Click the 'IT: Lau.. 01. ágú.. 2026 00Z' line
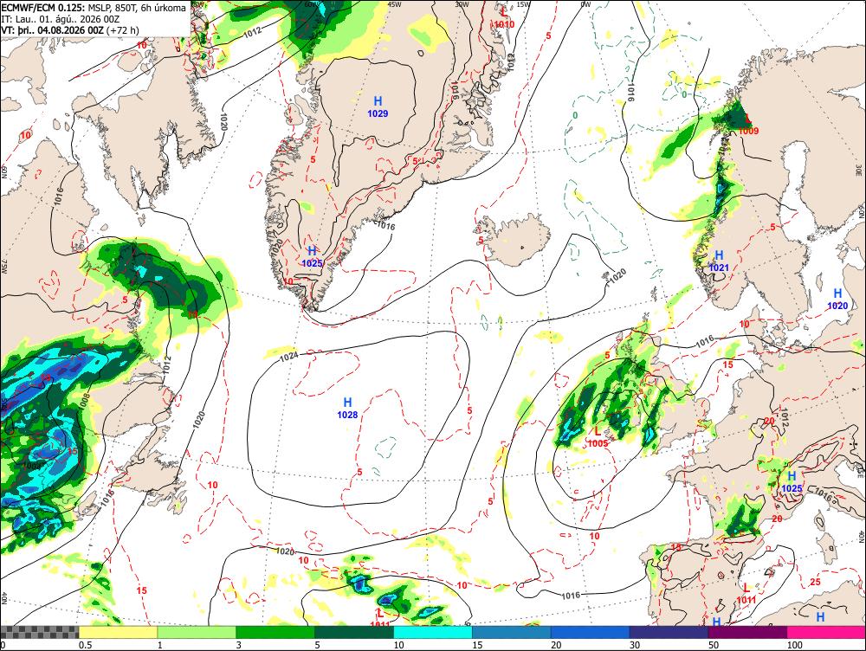This screenshot has height=651, width=866. pyautogui.click(x=60, y=19)
